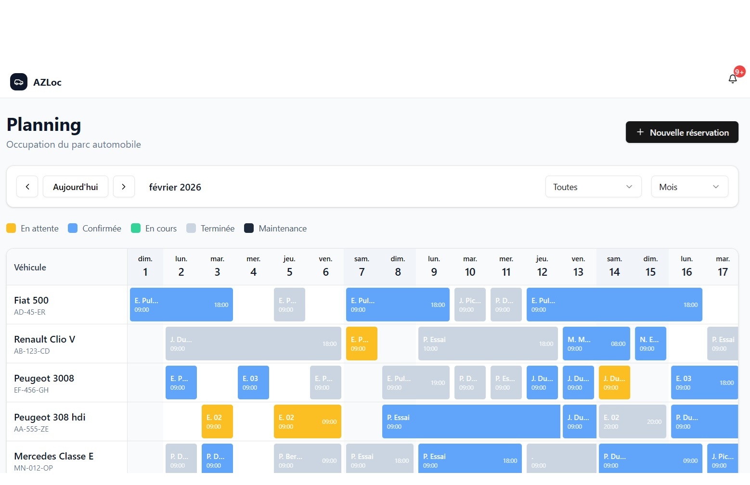The width and height of the screenshot is (750, 485).
Task: Select the Peugeot 308 hdi vehicle
Action: pyautogui.click(x=50, y=422)
